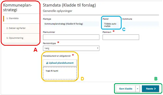Click the Generelle oplysninger section title
Image resolution: width=163 pixels, height=95 pixels.
point(58,11)
